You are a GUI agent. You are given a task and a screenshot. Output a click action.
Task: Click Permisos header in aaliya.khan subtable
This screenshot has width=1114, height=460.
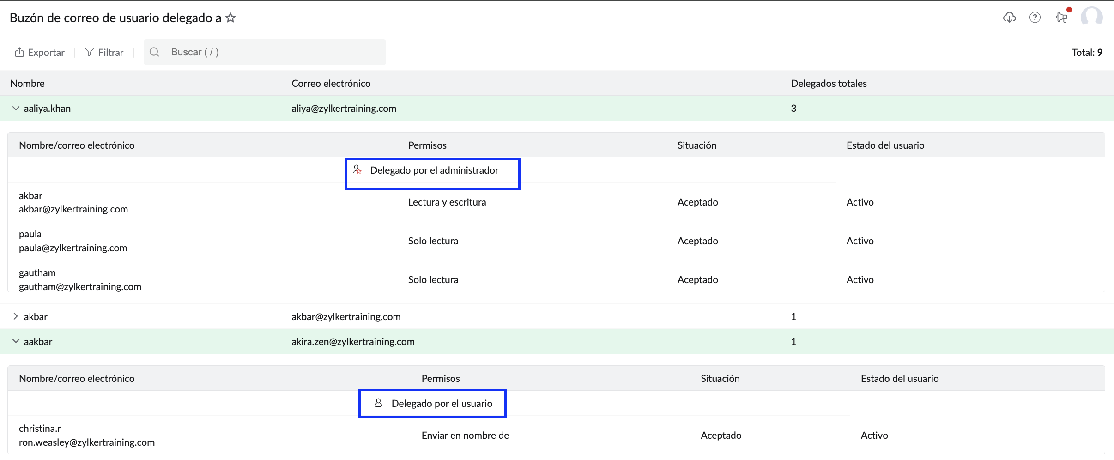point(427,145)
